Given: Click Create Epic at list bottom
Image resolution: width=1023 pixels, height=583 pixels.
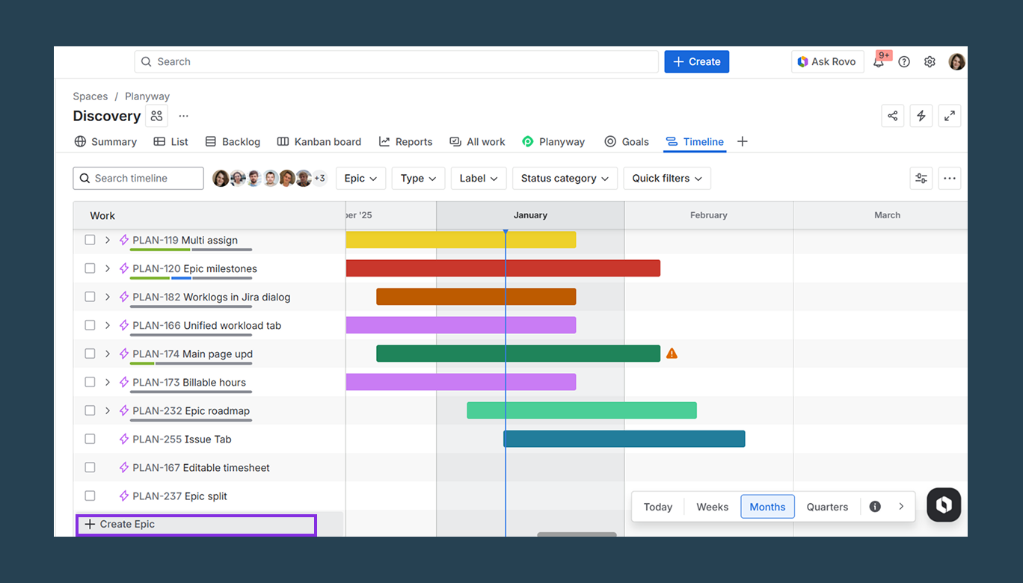Looking at the screenshot, I should point(196,525).
